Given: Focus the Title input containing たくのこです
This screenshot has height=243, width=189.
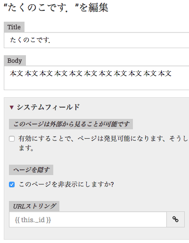Looking at the screenshot, I should coord(97,40).
